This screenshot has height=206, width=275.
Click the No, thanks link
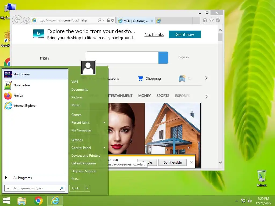click(154, 35)
